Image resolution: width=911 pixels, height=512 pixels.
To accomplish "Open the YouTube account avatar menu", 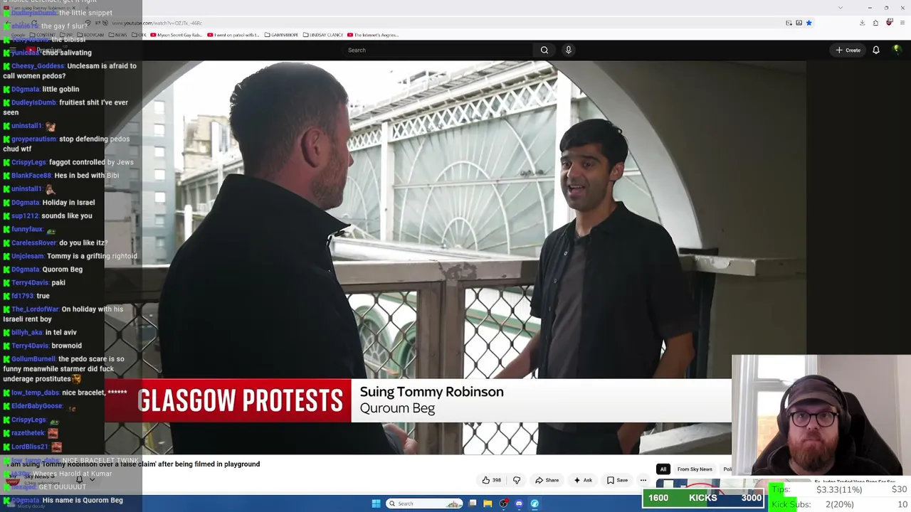I will 897,50.
